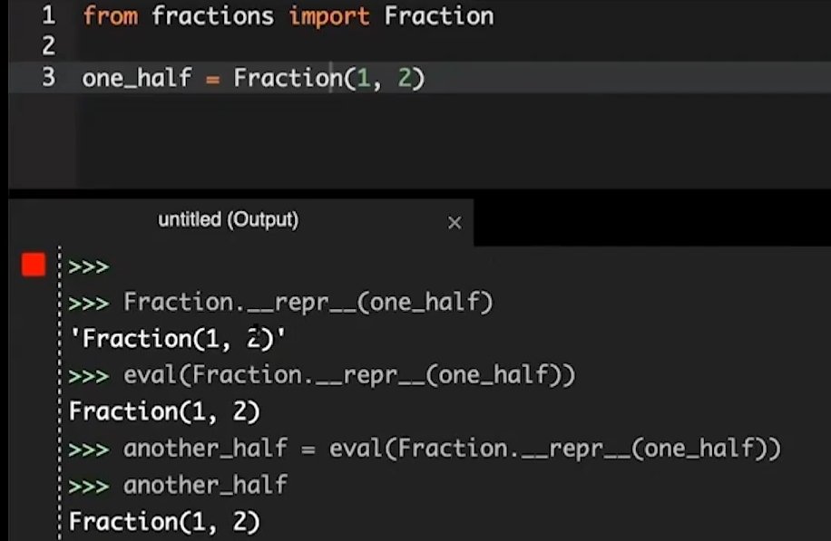831x541 pixels.
Task: Click the 'import' keyword on line 1
Action: (x=330, y=15)
